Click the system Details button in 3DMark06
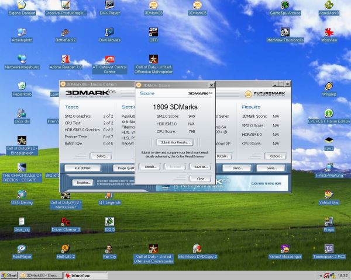 pyautogui.click(x=223, y=156)
